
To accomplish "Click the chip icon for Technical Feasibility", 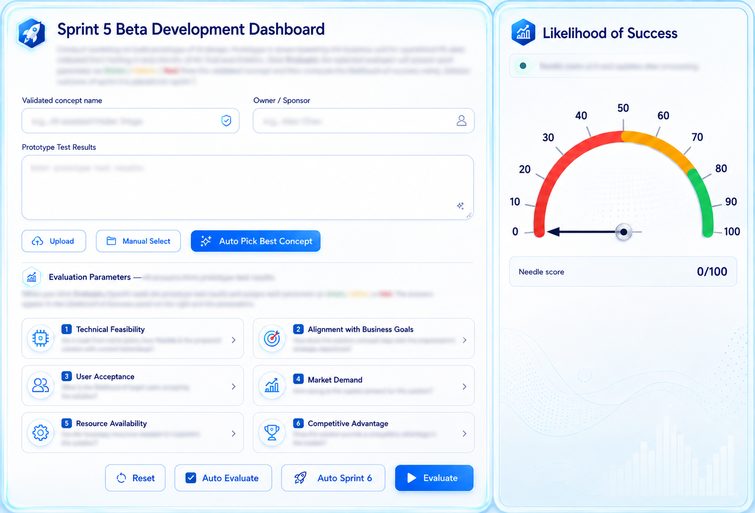I will (x=41, y=338).
